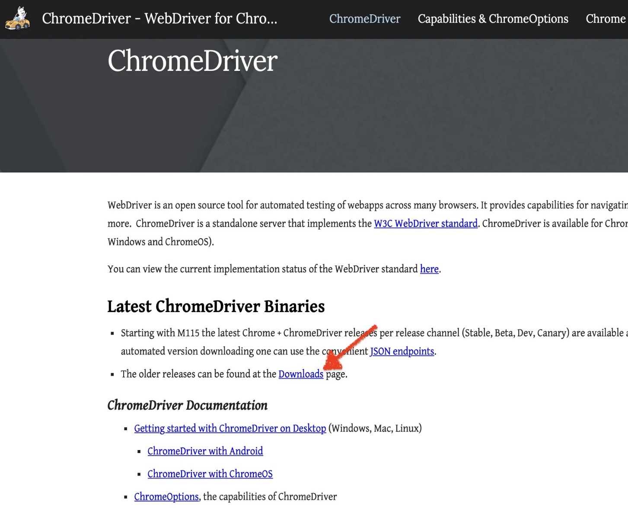
Task: Open Getting started with ChromeDriver on Desktop
Action: 230,428
